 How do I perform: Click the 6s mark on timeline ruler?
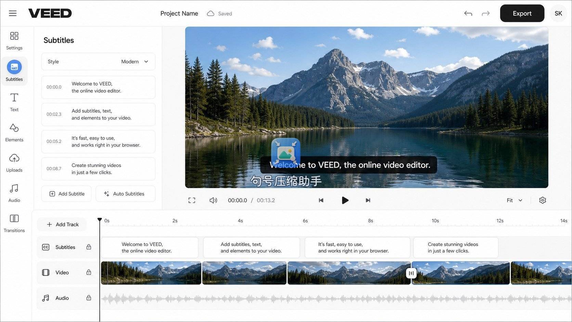(305, 221)
